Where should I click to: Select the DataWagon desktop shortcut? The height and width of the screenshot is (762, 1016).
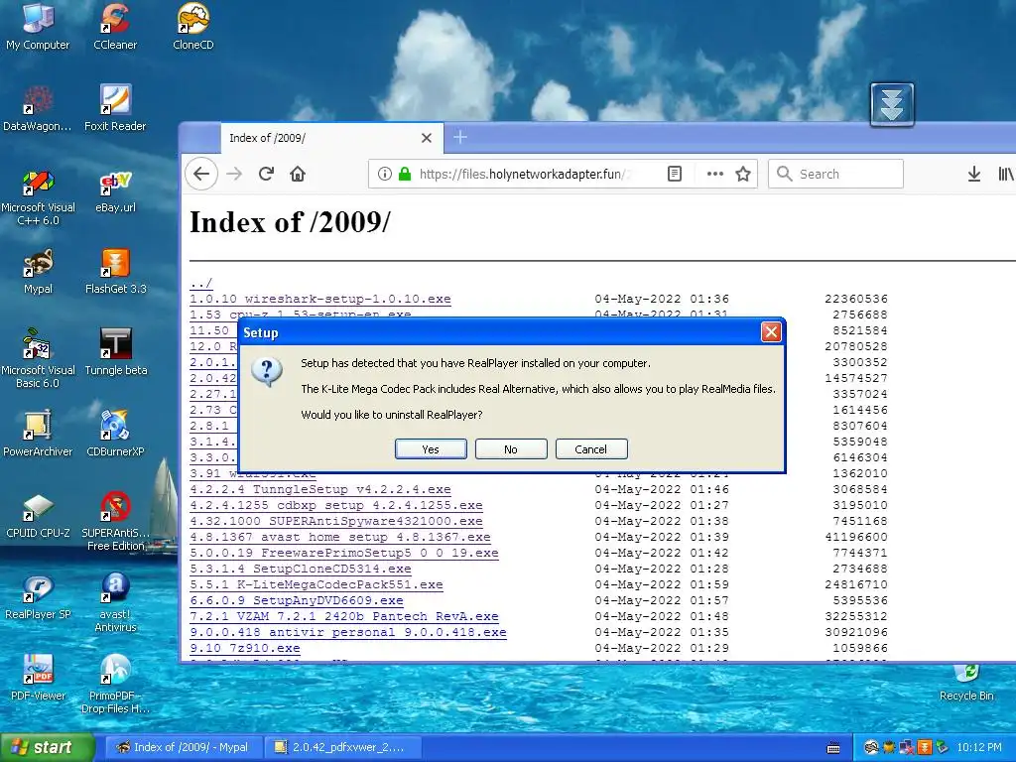[x=38, y=108]
